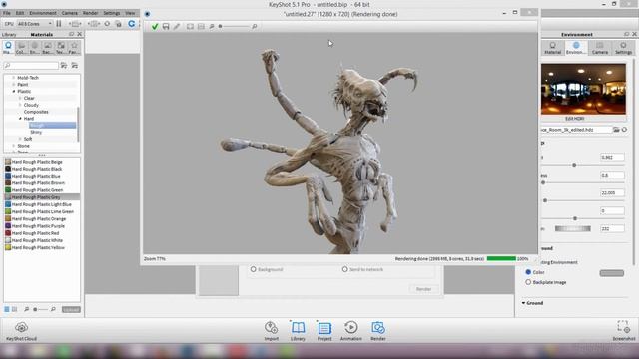639x359 pixels.
Task: Click the Render button in the render dialog
Action: [x=423, y=289]
